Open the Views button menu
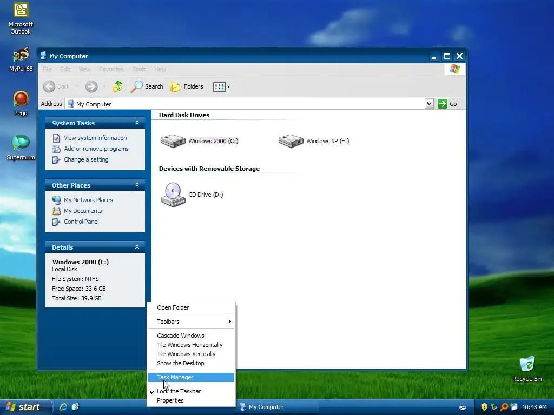 pyautogui.click(x=221, y=86)
